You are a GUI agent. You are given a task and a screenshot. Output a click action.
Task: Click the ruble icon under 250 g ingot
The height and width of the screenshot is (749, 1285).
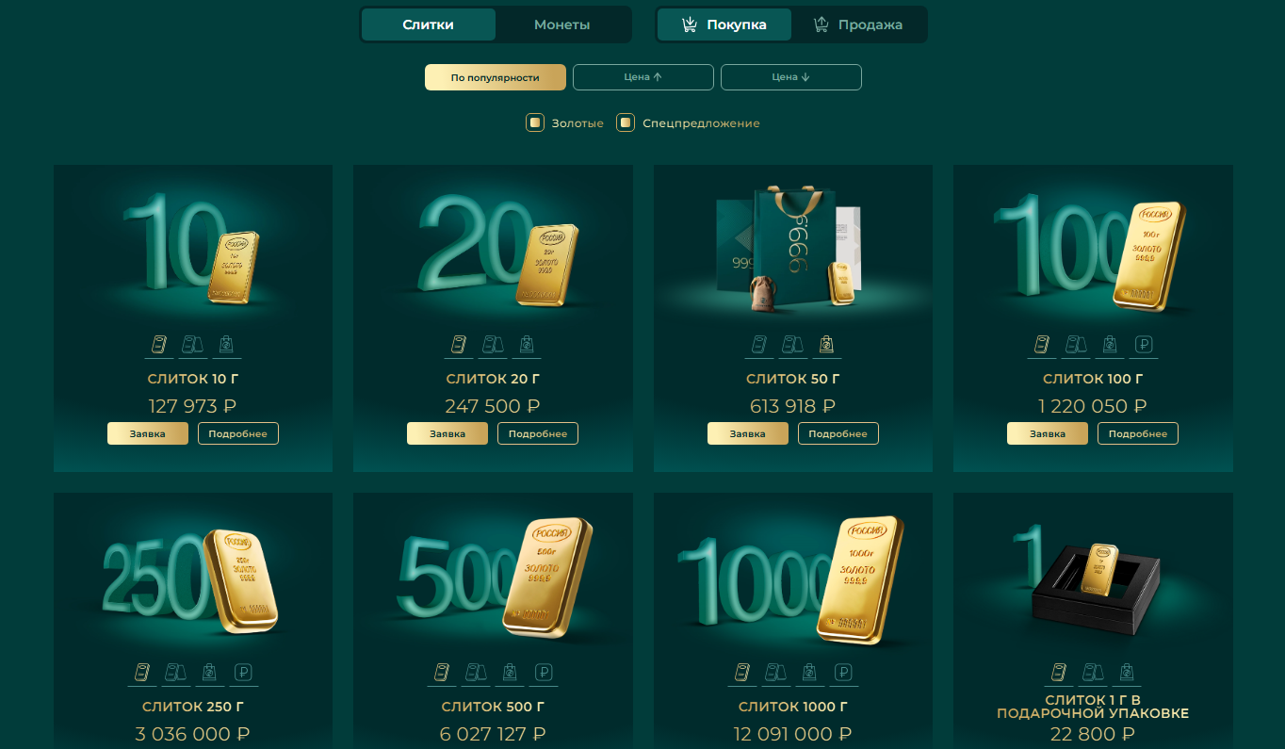click(245, 673)
